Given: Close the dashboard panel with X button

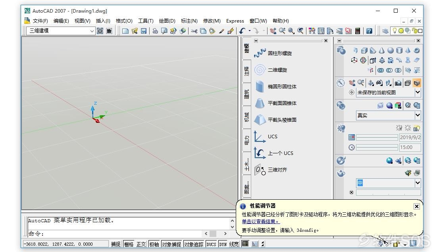Looking at the screenshot, I should 418,40.
